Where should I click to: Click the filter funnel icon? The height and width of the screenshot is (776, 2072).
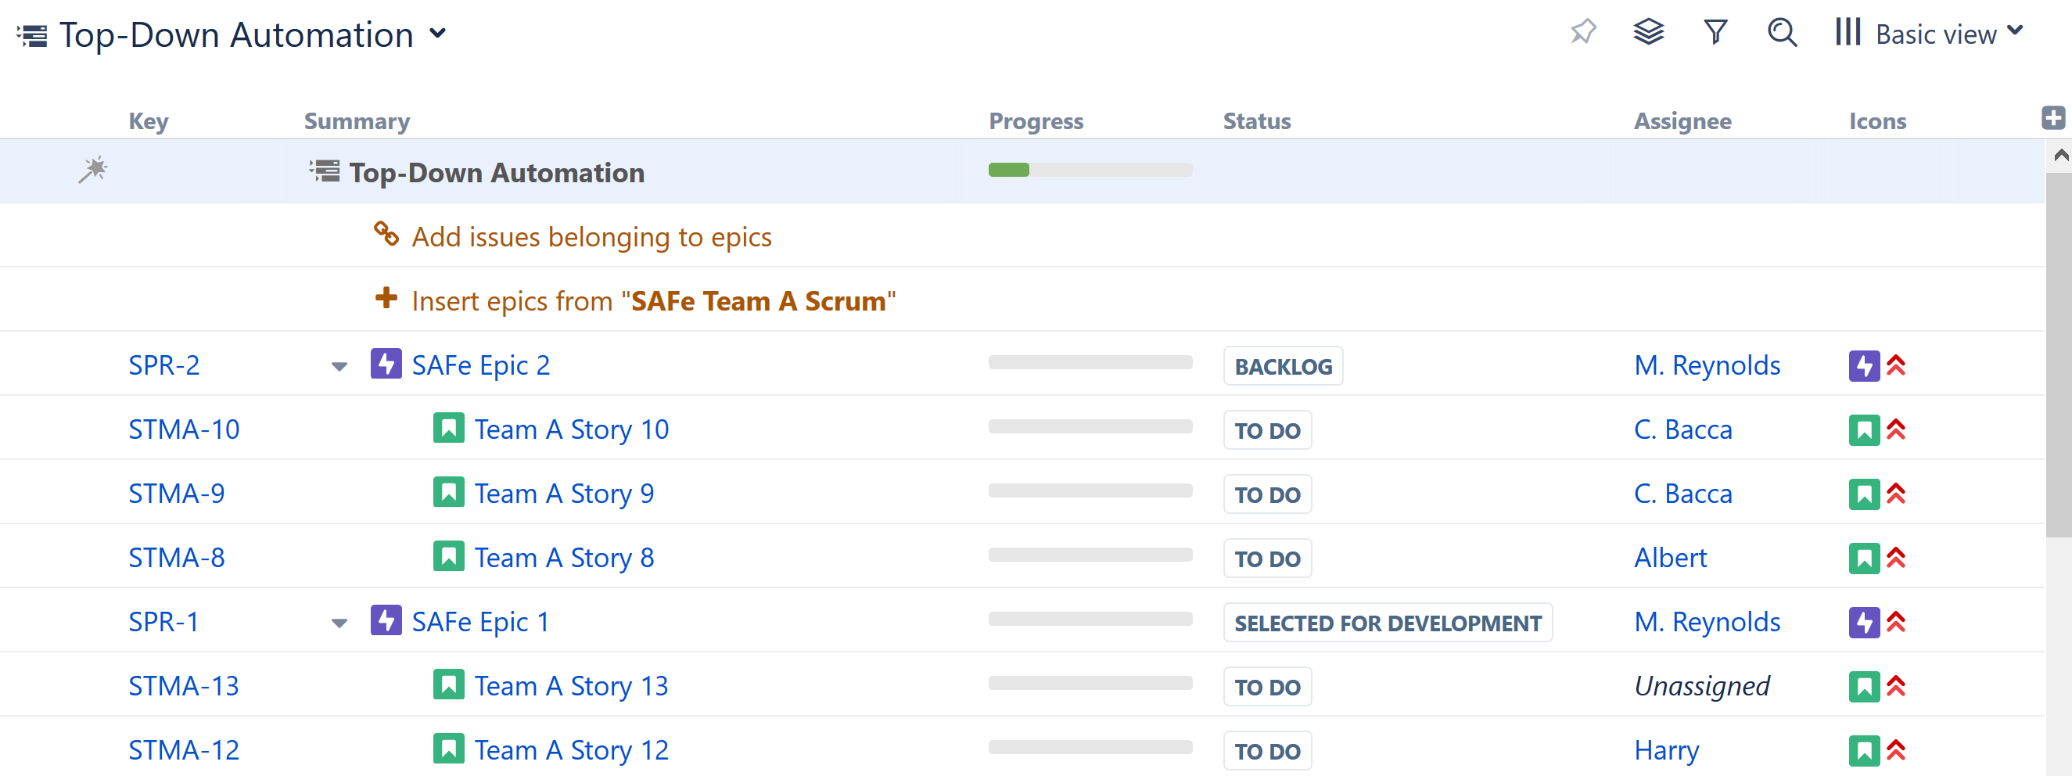(x=1715, y=33)
